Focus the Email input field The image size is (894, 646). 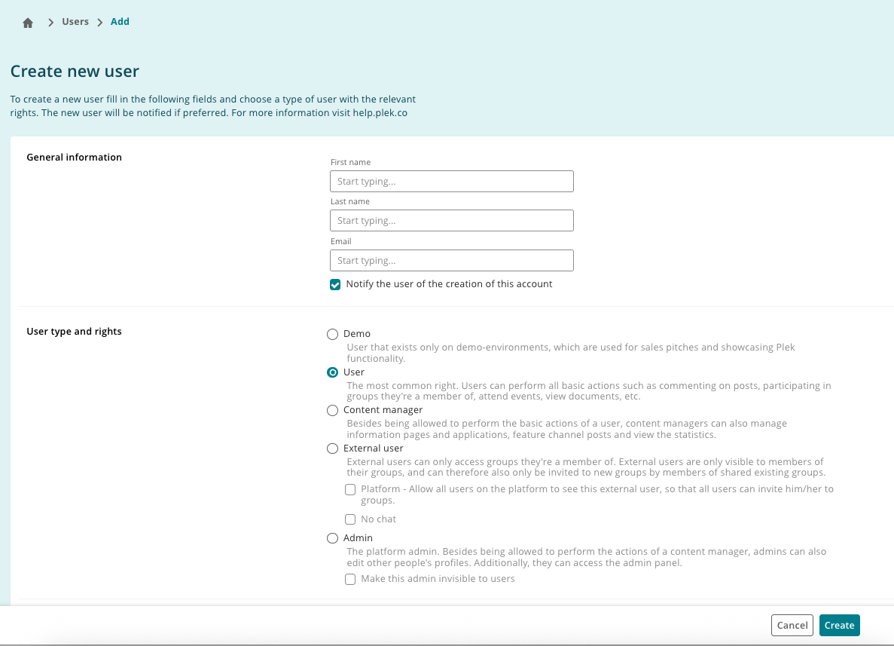tap(452, 261)
